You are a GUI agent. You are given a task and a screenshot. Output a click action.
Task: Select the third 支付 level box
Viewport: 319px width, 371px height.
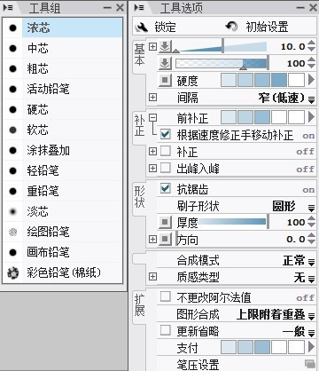262,347
